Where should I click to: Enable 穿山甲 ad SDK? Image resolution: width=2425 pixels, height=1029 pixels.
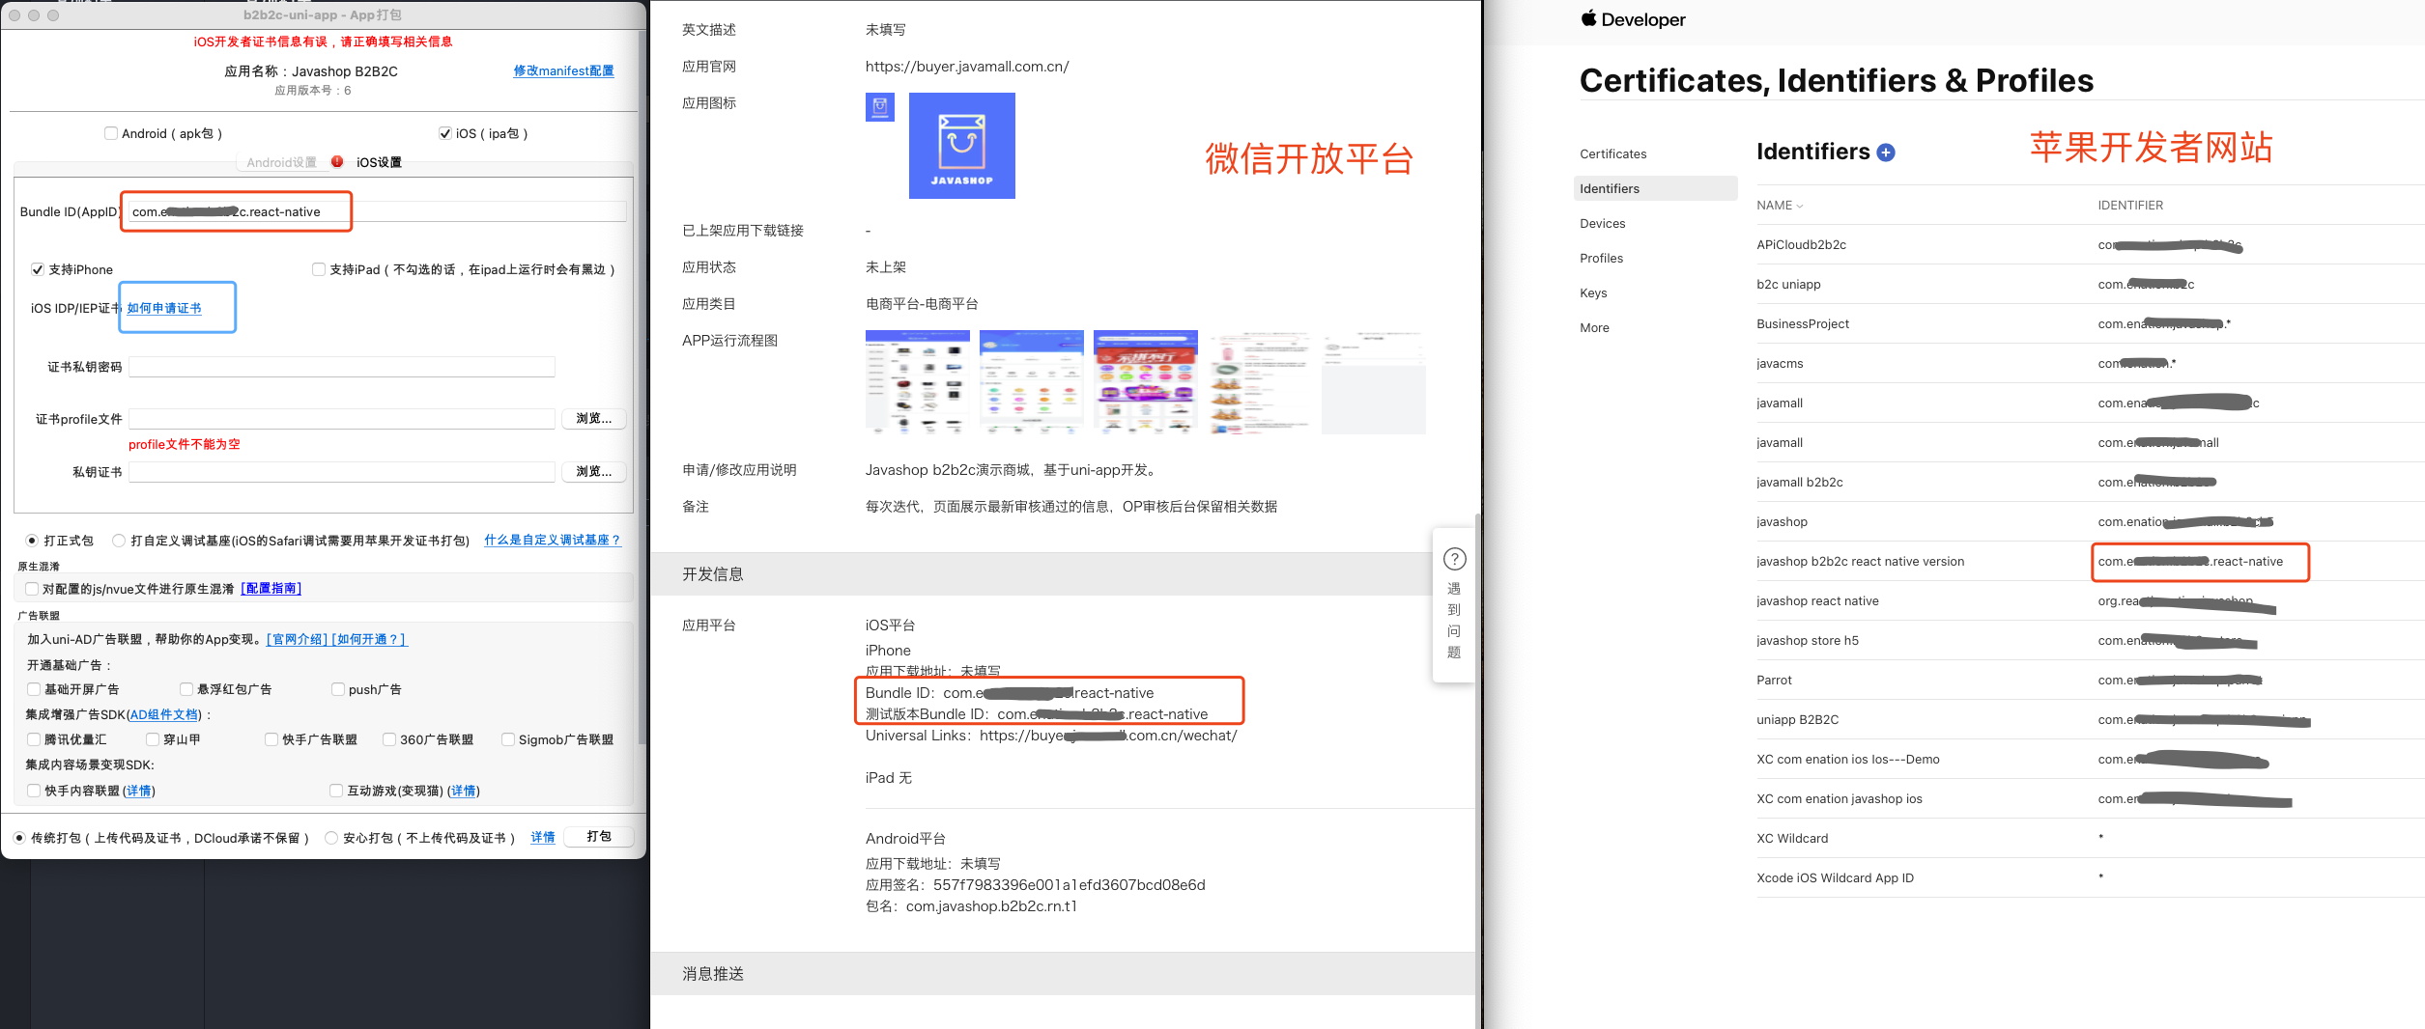click(153, 739)
